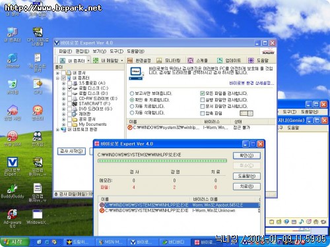Click the 검사 시작(S) scan button
The image size is (330, 247).
(x=71, y=151)
